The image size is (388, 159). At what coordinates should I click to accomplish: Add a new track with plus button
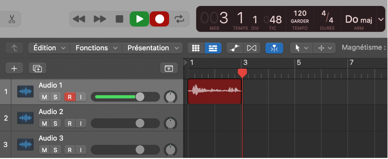click(x=14, y=68)
